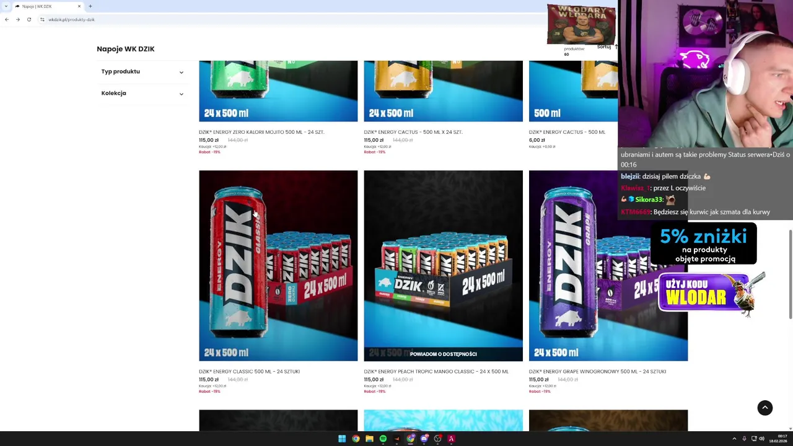Screen dimensions: 793x446
Task: Open the Sortuj sorting option
Action: point(607,47)
